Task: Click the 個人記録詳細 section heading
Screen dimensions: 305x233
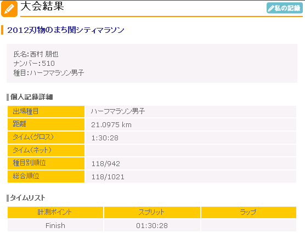Action: pos(31,97)
